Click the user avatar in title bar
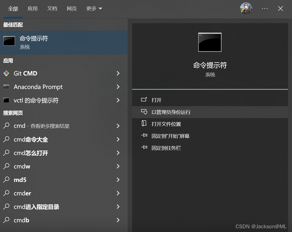The height and width of the screenshot is (232, 292). pyautogui.click(x=246, y=8)
